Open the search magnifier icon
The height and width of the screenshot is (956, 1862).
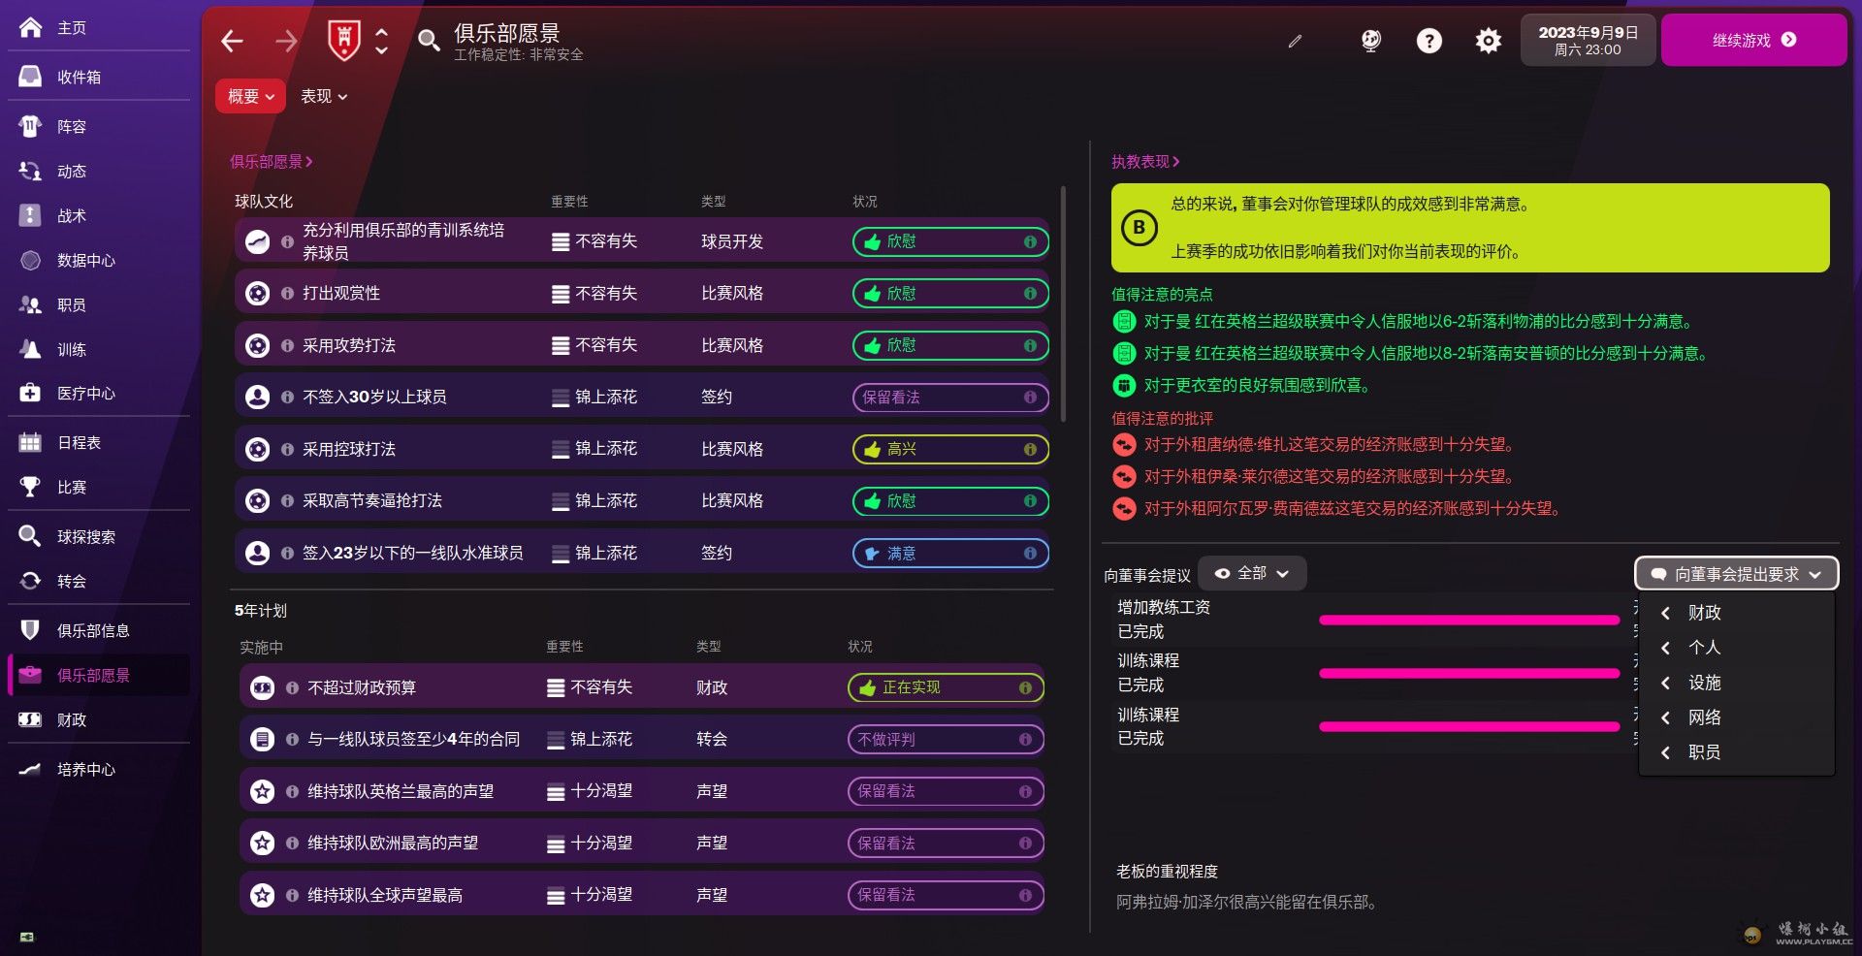(x=428, y=41)
